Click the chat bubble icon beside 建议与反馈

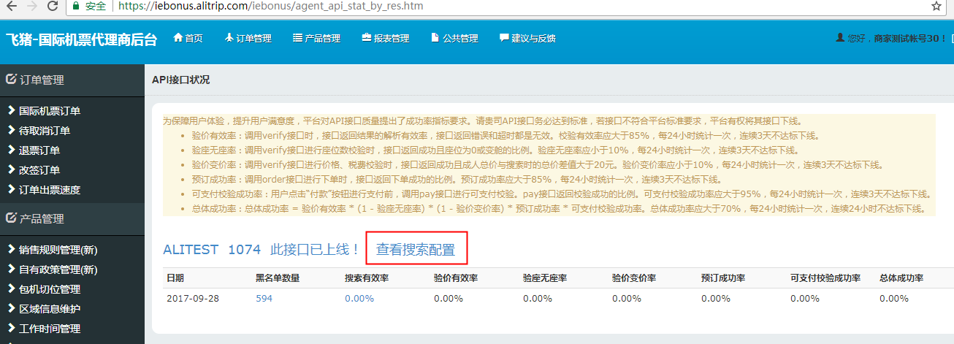[x=504, y=38]
